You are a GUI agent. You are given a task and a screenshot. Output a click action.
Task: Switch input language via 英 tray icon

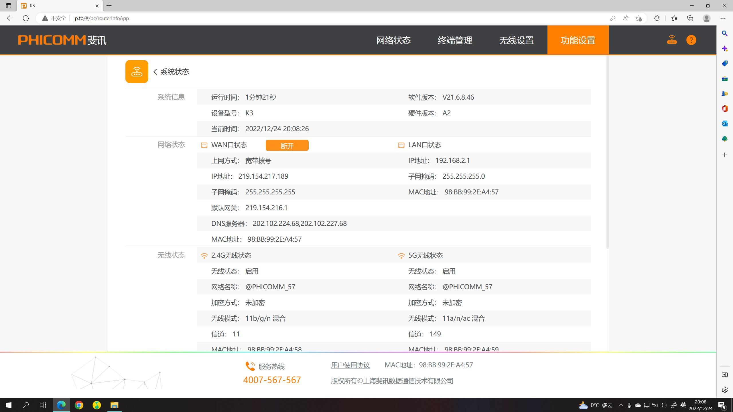click(x=683, y=405)
